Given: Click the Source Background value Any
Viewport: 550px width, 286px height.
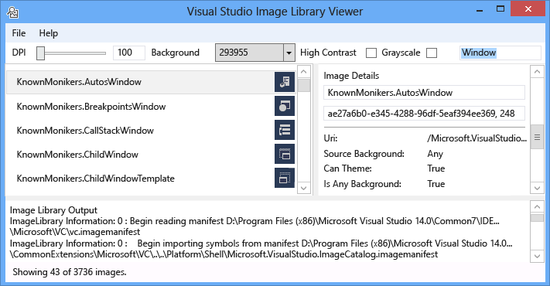Looking at the screenshot, I should pos(435,154).
